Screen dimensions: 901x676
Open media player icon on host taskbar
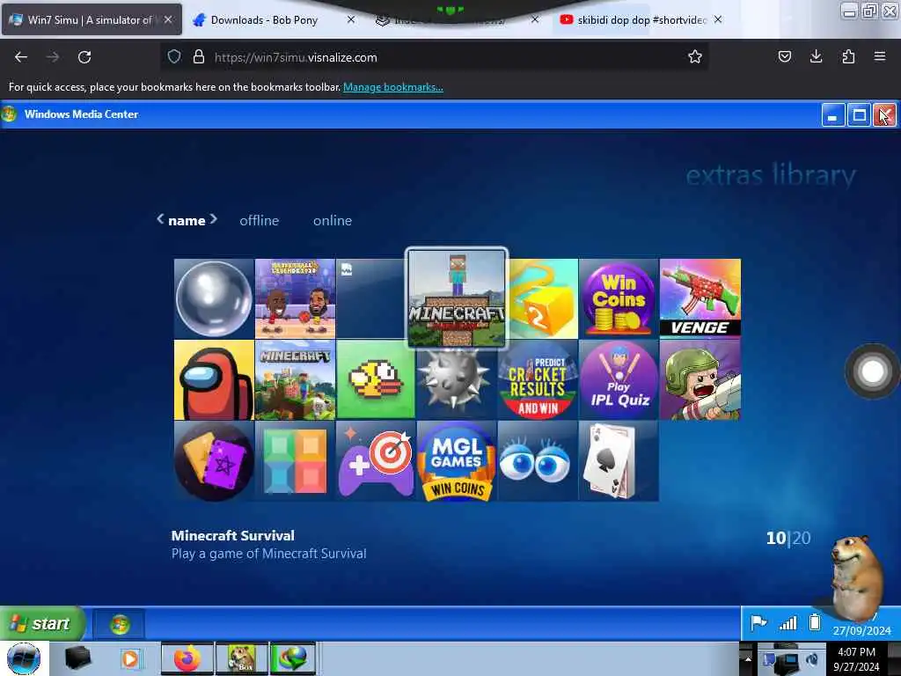130,658
